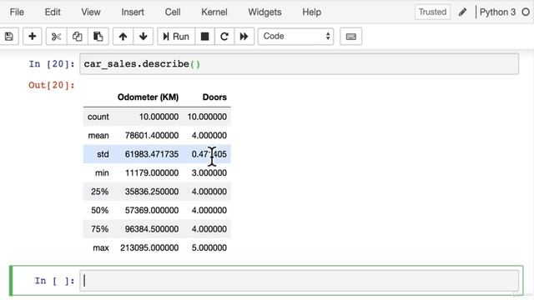Click the value 78601.400000

click(152, 135)
